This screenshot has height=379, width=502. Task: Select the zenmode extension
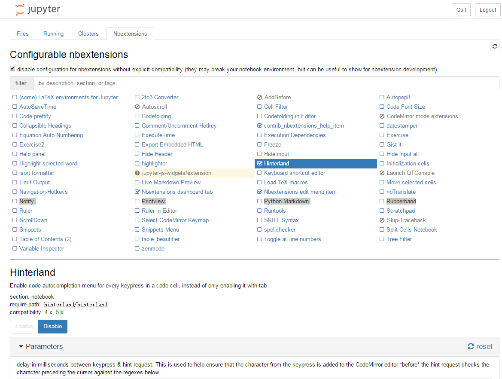point(153,249)
